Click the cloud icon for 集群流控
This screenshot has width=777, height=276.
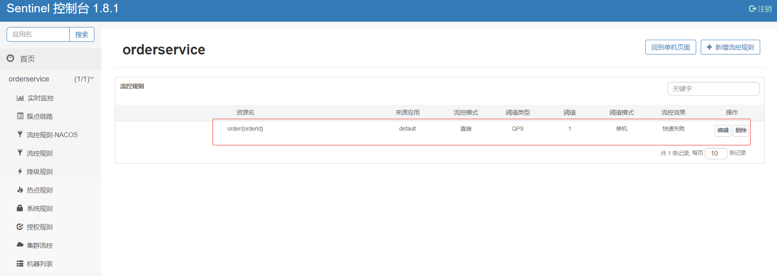coord(20,244)
